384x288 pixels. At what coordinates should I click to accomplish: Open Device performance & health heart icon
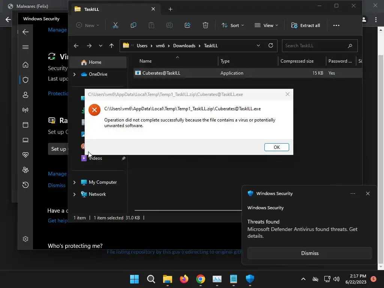click(25, 155)
